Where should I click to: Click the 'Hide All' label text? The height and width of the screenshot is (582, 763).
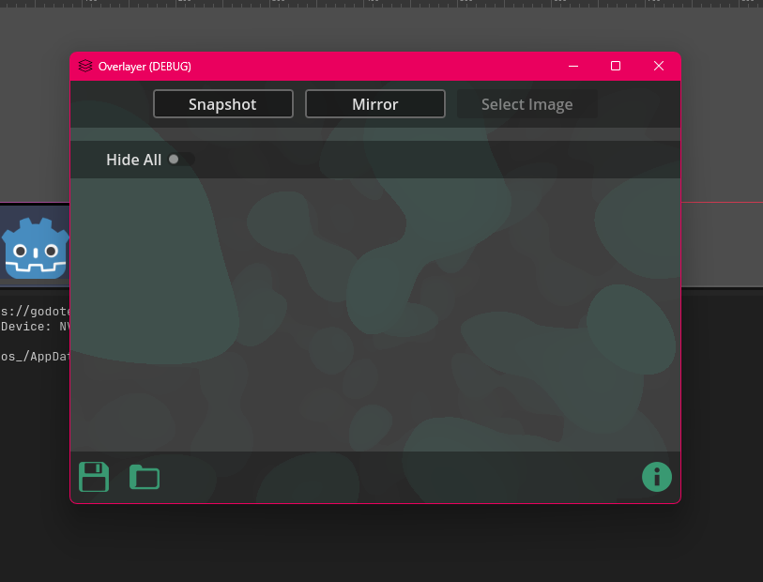(x=134, y=160)
